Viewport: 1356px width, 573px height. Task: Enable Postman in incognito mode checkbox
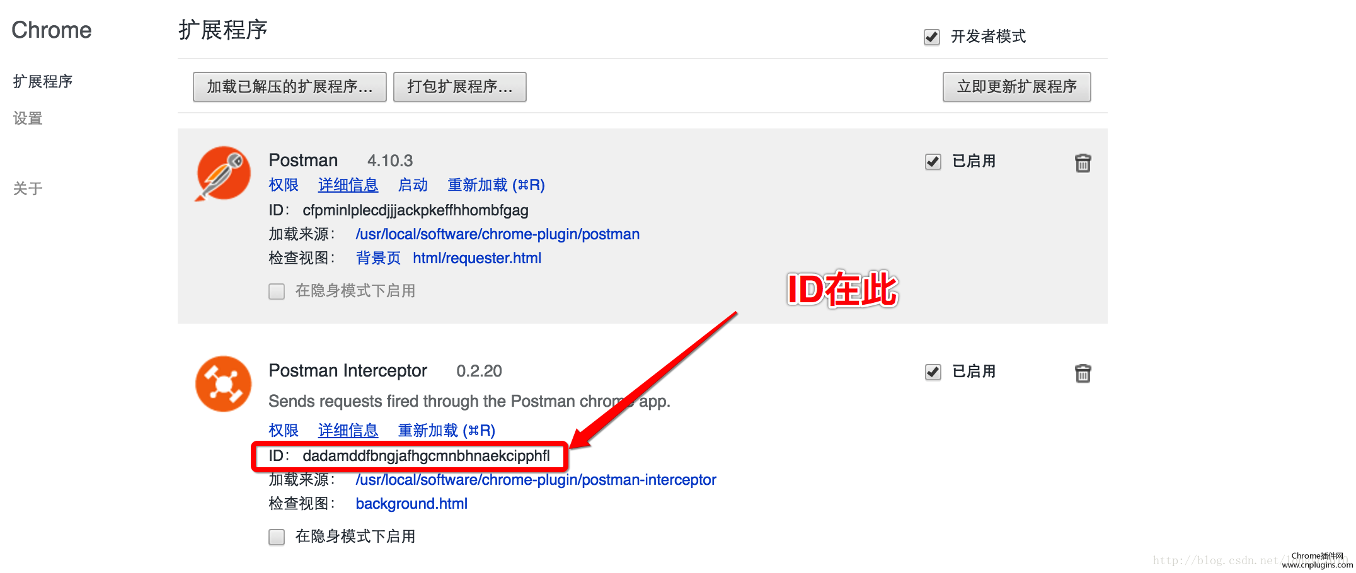[277, 292]
